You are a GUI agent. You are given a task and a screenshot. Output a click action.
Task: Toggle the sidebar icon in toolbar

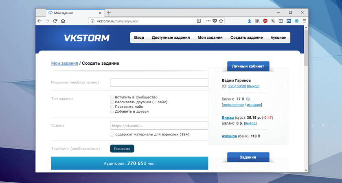coord(281,21)
